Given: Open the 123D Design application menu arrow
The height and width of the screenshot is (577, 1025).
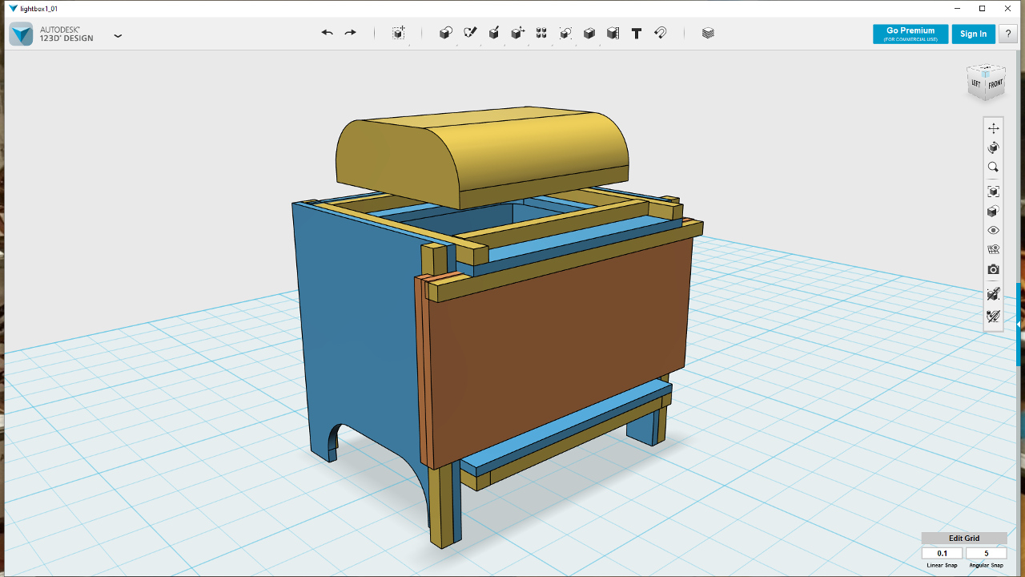Looking at the screenshot, I should 118,35.
